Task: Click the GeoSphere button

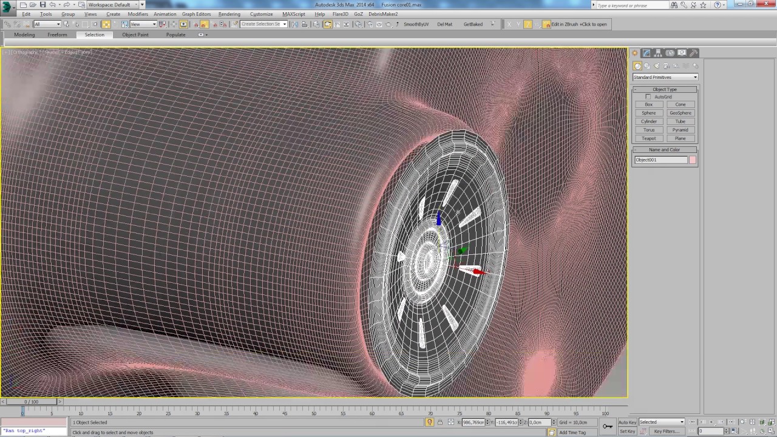Action: click(x=680, y=113)
